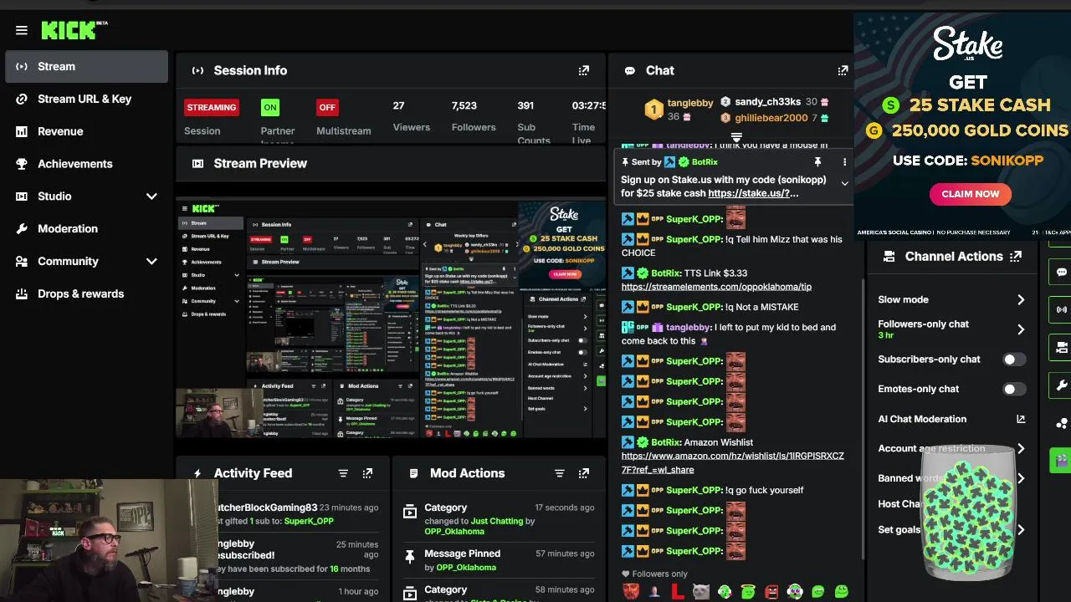The height and width of the screenshot is (602, 1071).
Task: Click ghilliebear2000 in gifter leaderboard
Action: coord(771,118)
